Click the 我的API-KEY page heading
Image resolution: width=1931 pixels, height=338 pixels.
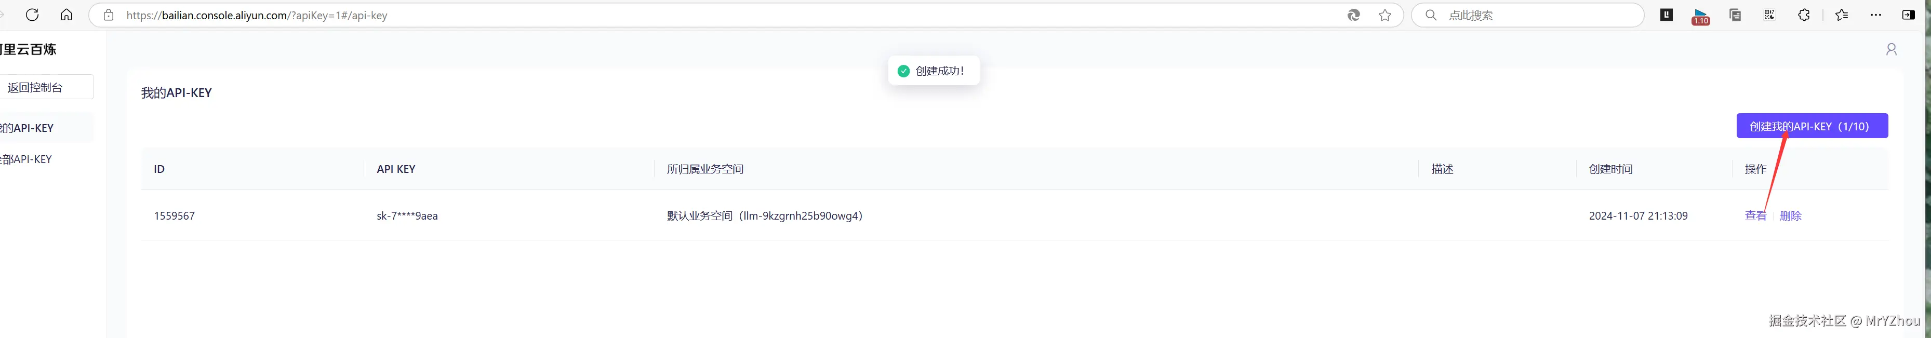click(176, 93)
